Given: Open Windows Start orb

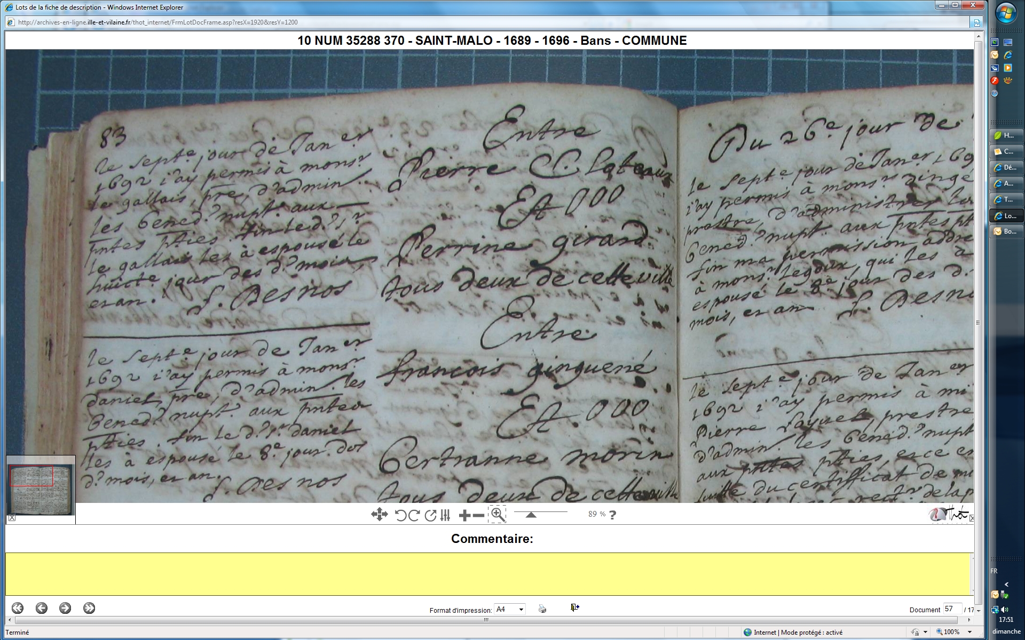Looking at the screenshot, I should click(1006, 14).
